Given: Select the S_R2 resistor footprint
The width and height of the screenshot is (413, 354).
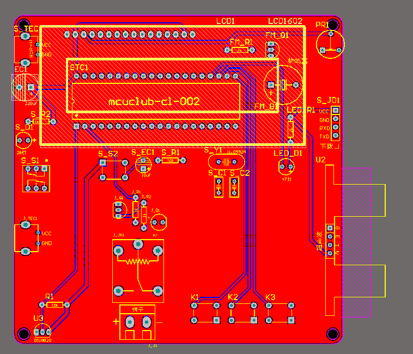Looking at the screenshot, I should [41, 121].
